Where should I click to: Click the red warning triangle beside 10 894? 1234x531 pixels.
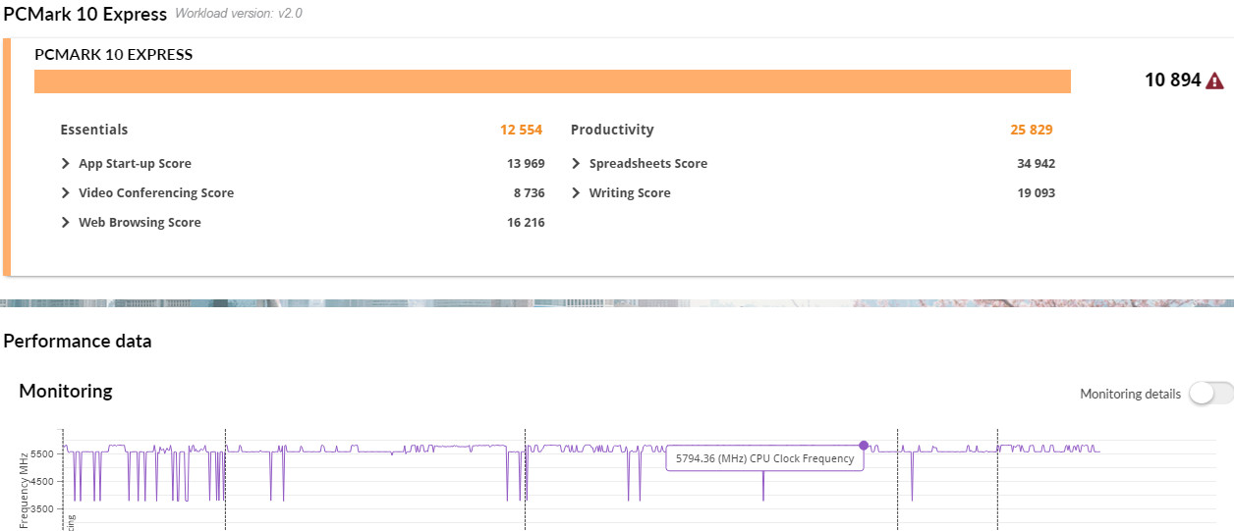[1215, 80]
